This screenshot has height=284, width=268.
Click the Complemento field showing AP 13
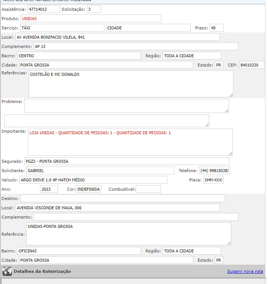coord(135,46)
